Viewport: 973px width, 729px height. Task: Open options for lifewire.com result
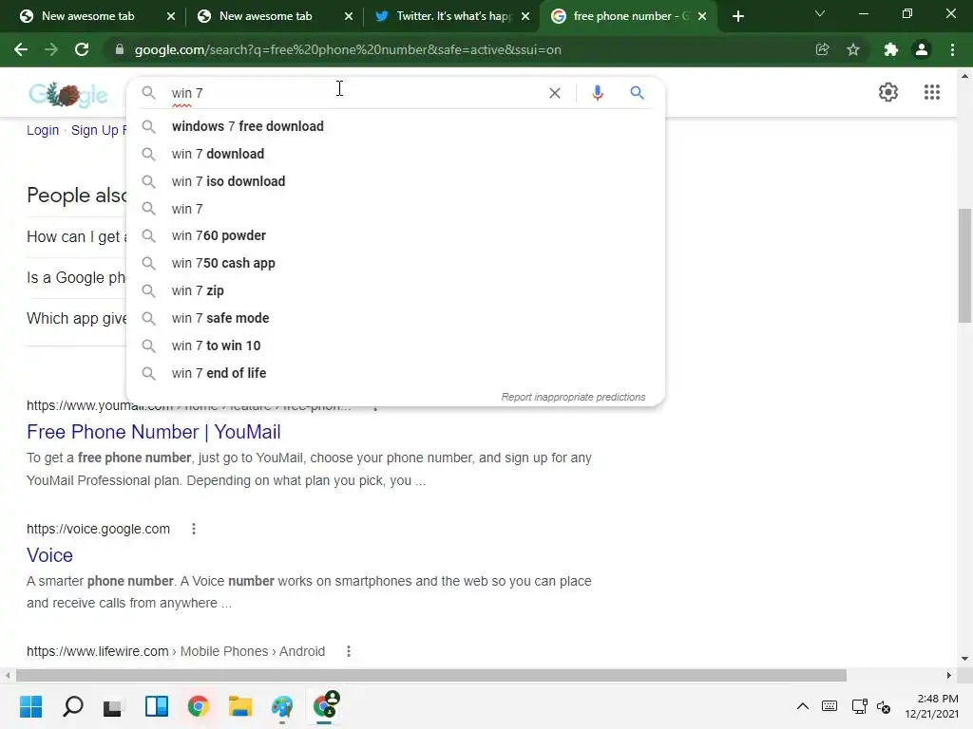tap(348, 651)
